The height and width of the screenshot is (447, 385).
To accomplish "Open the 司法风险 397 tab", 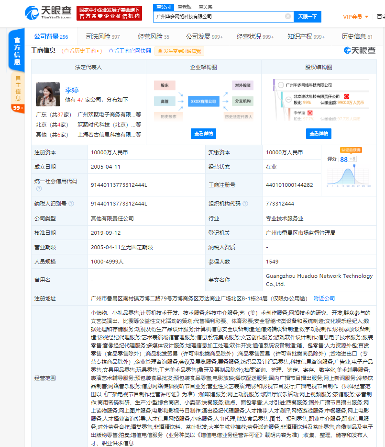I will pos(103,36).
